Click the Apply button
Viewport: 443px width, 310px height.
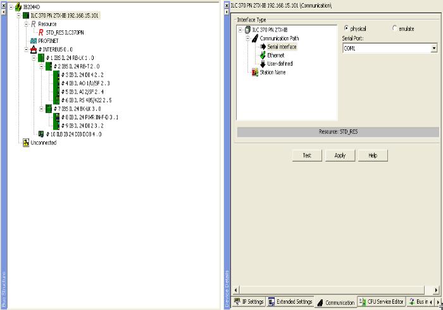[x=340, y=155]
